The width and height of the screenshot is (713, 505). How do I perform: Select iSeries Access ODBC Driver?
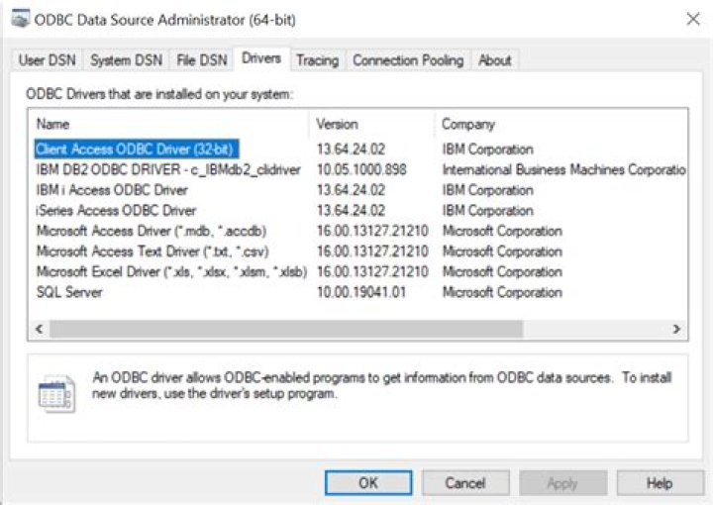pyautogui.click(x=116, y=211)
